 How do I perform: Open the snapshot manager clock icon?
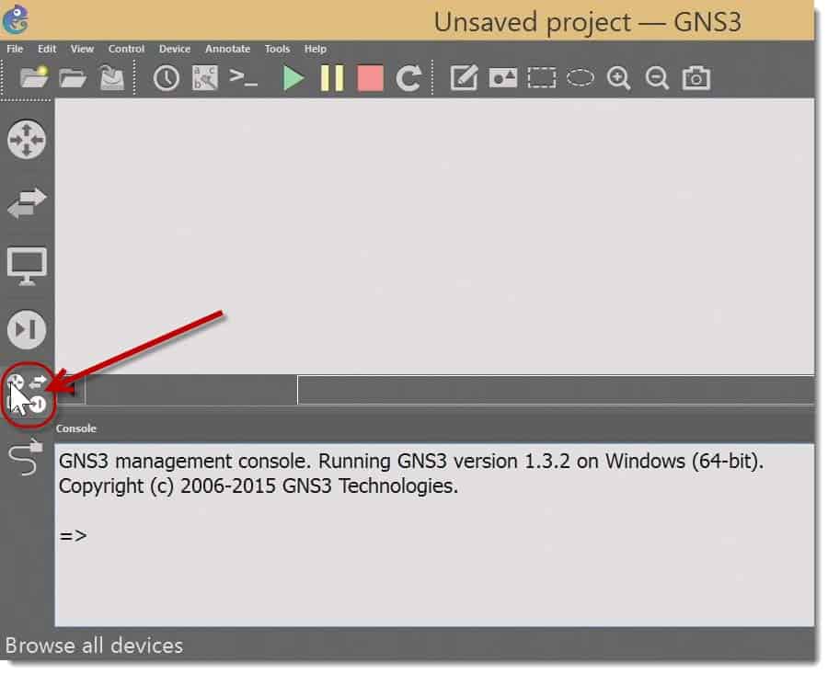pos(167,78)
